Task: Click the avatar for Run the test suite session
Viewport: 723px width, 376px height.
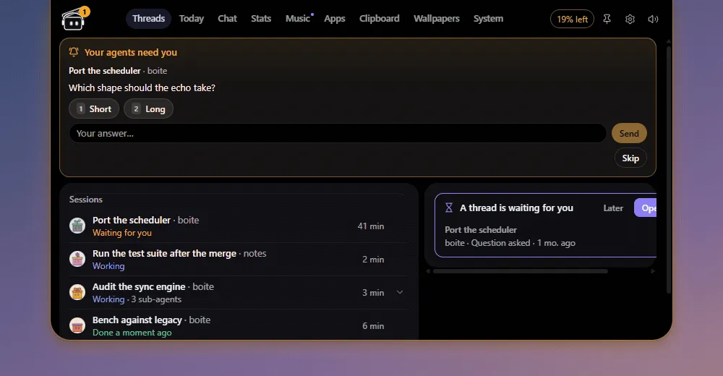Action: [x=77, y=259]
